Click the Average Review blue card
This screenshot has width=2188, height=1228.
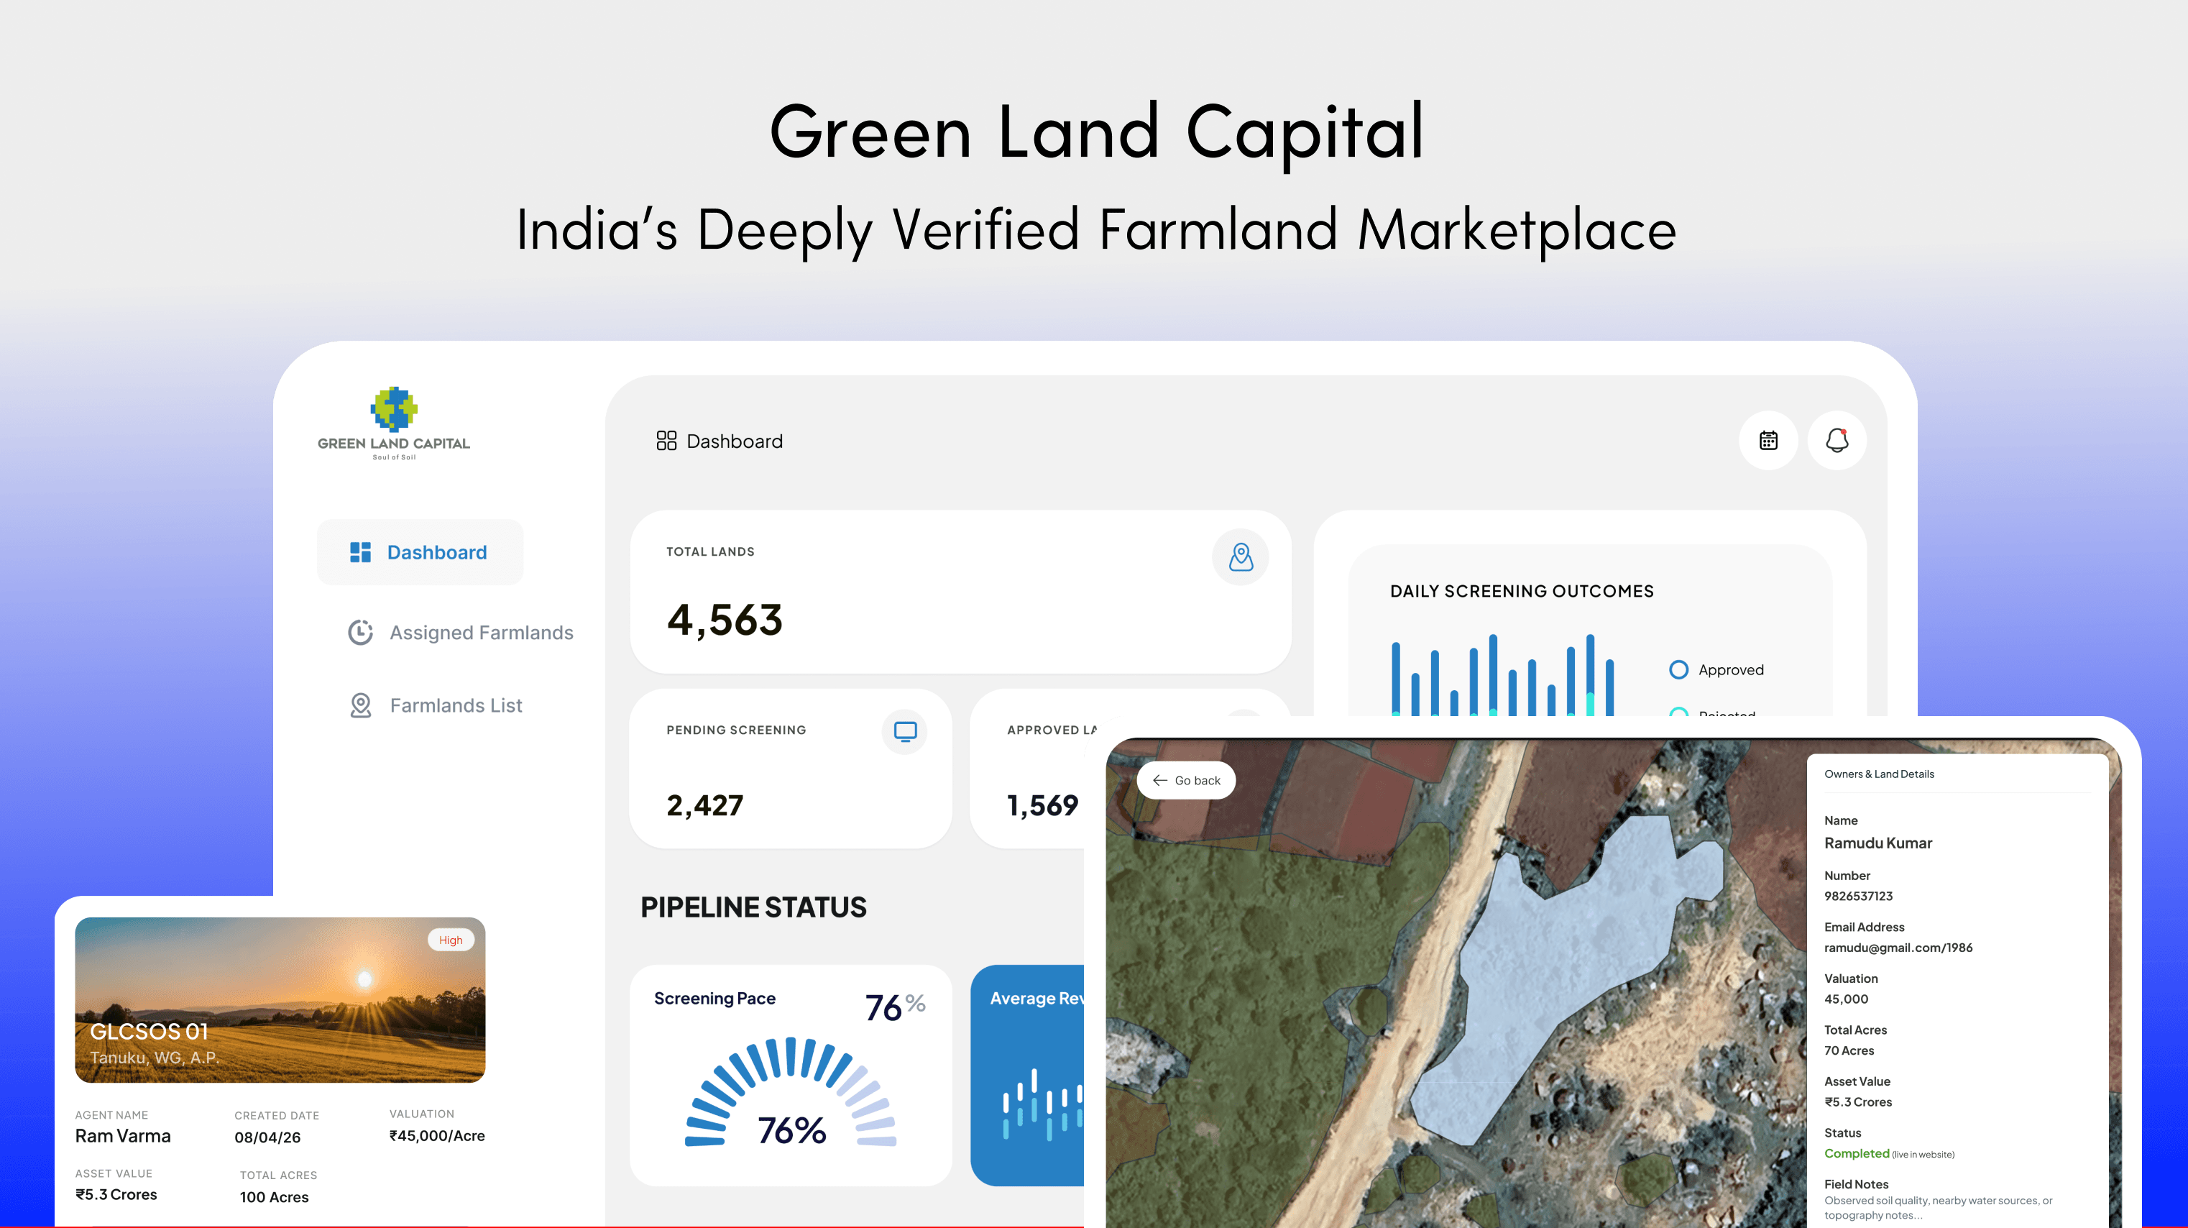point(1028,1075)
